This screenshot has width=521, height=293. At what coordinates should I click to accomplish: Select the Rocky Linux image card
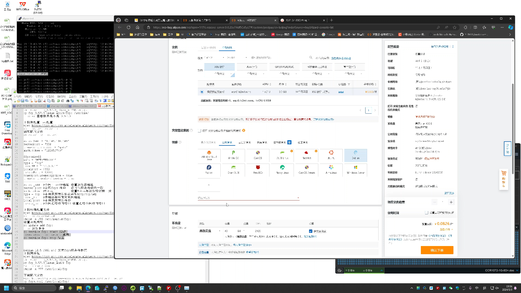click(282, 170)
